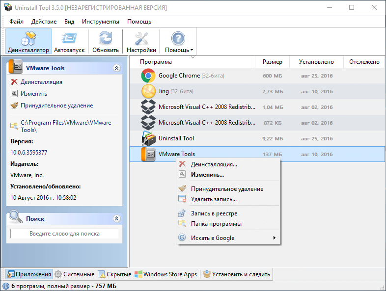Select the Uninstall Tool row text
386x291 pixels.
(176, 138)
